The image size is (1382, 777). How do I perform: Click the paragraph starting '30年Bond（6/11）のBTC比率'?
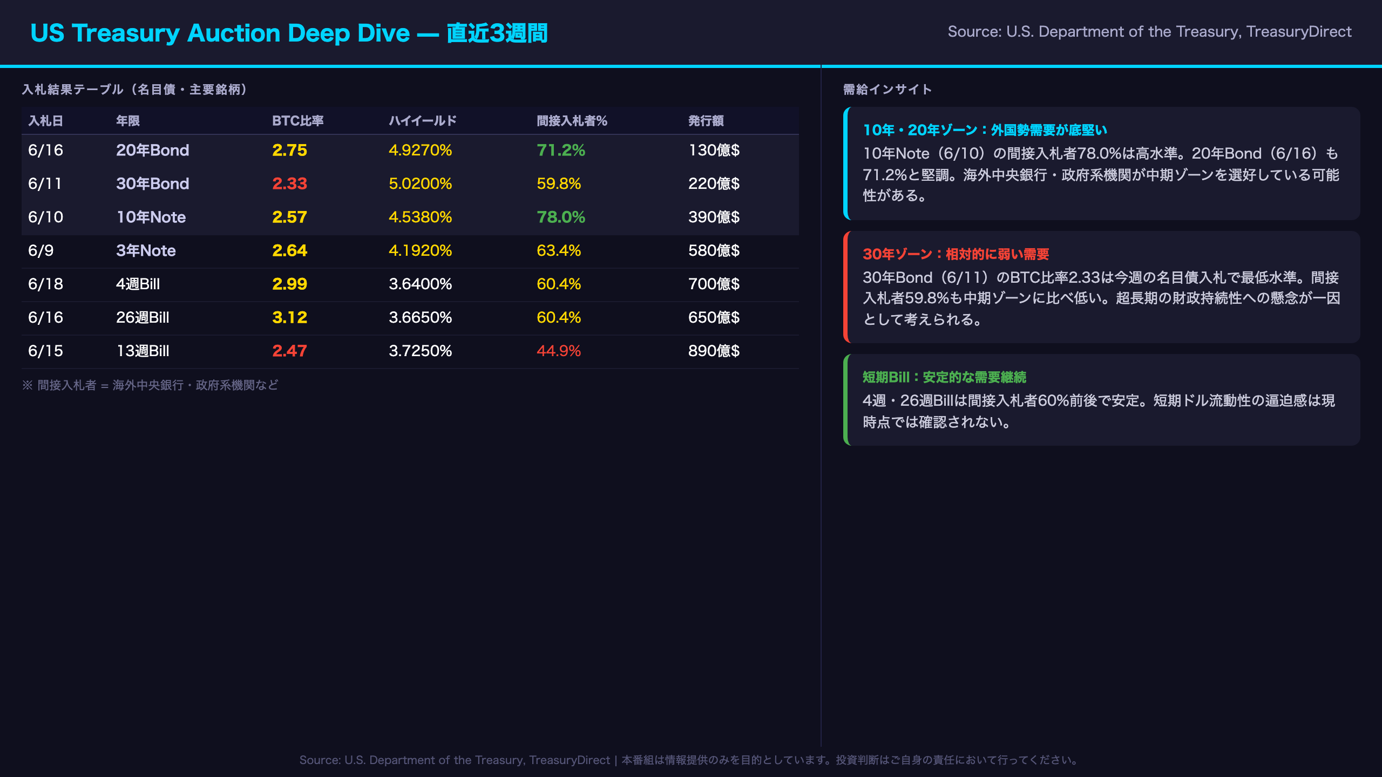tap(1101, 298)
